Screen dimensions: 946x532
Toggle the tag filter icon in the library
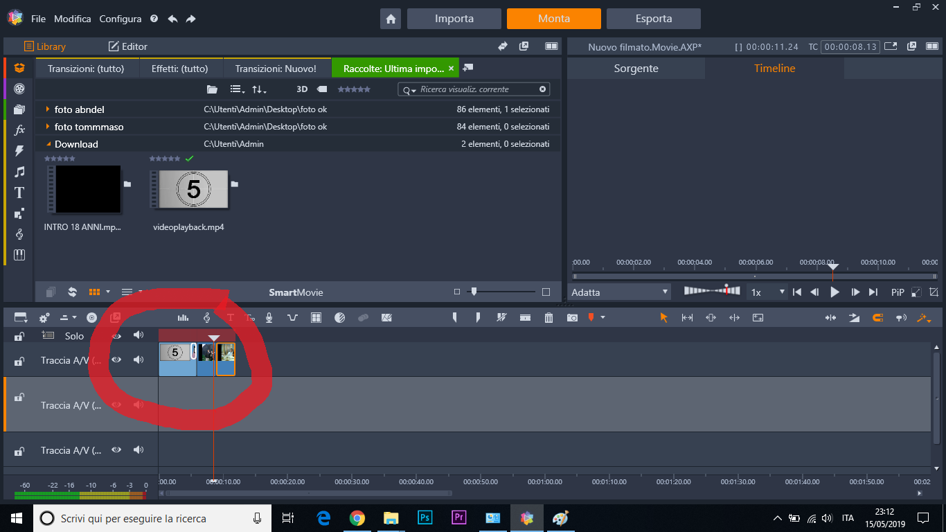pos(322,89)
